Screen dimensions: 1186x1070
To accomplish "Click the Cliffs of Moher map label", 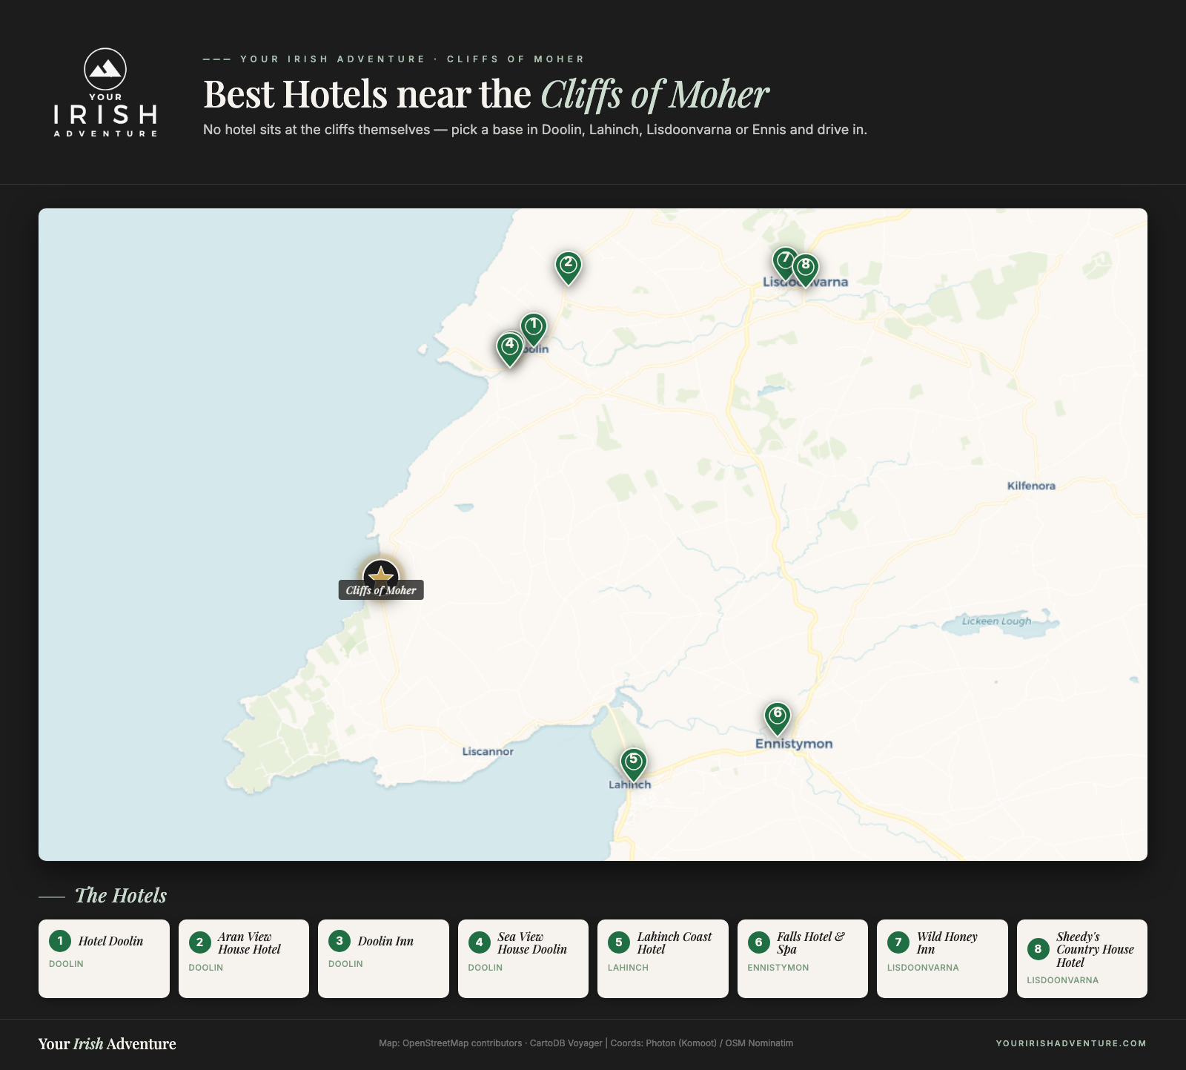I will pos(381,590).
